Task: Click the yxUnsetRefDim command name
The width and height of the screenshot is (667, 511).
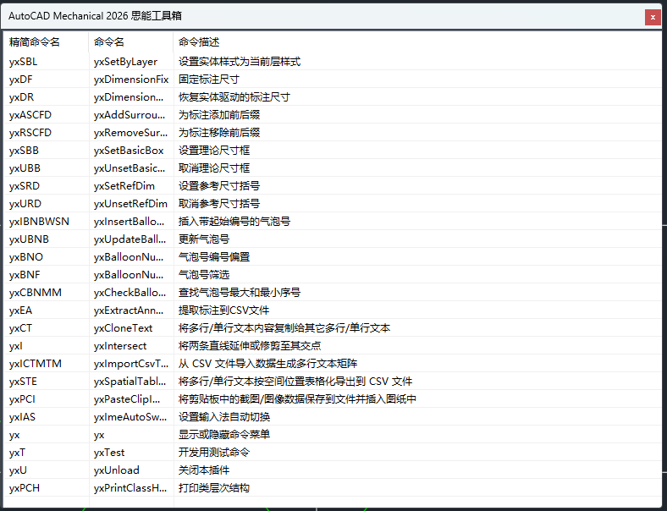Action: (130, 204)
